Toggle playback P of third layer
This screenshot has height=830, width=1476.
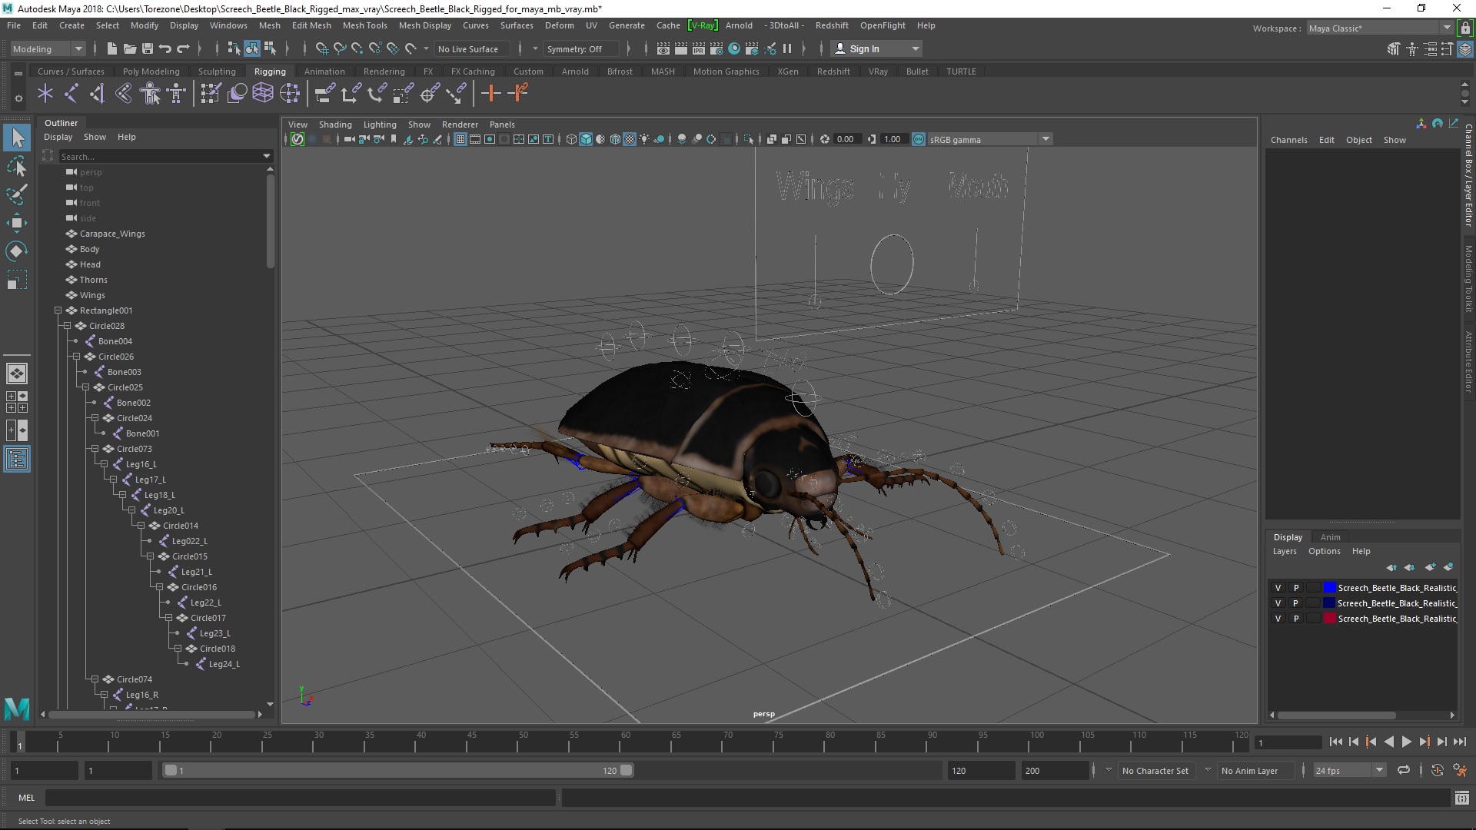coord(1295,619)
